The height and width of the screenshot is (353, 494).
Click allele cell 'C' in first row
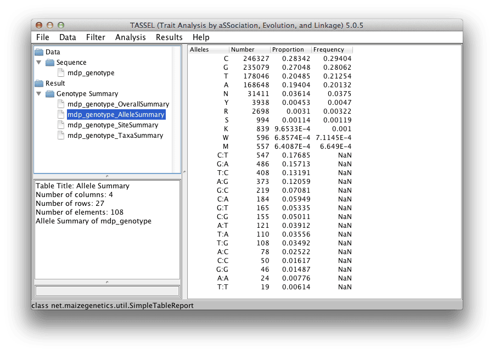click(x=226, y=59)
